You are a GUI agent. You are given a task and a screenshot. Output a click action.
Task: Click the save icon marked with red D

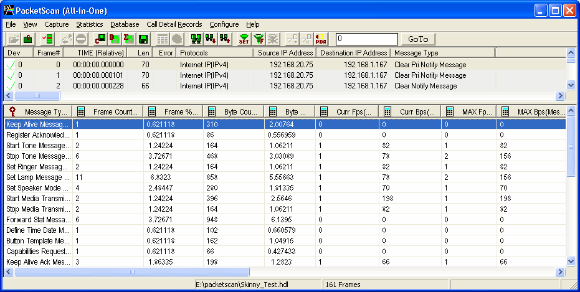coord(115,39)
